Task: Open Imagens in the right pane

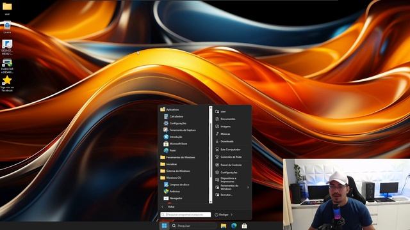Action: tap(223, 126)
